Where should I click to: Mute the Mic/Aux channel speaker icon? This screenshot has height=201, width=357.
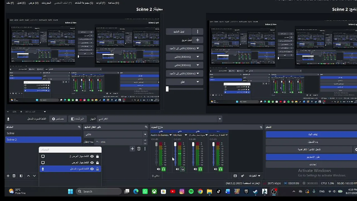pos(177,169)
